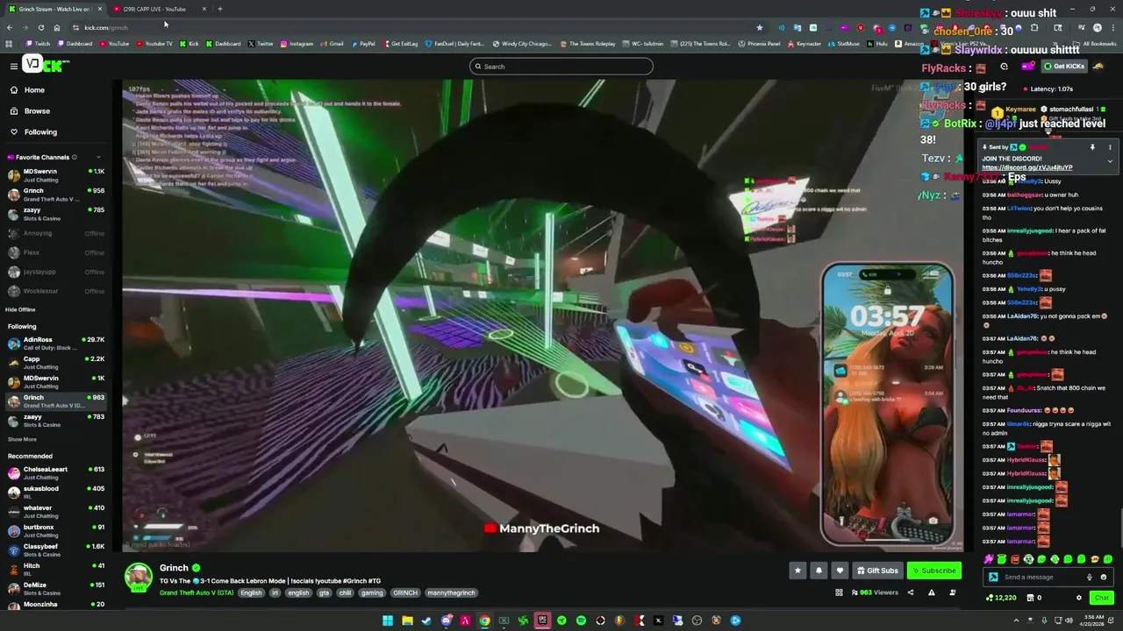
Task: Open the Chrome three-dot menu
Action: 1112,27
